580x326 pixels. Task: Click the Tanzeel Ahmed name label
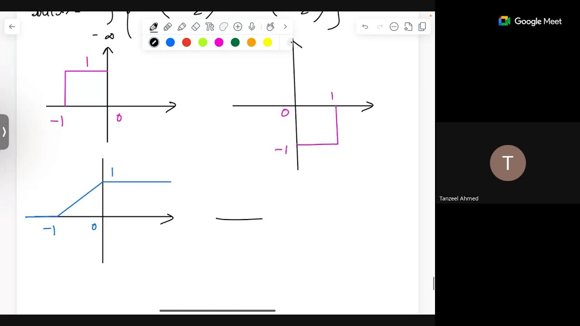[x=459, y=198]
